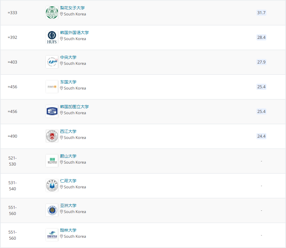Click location pin icon under 蔚山大学
The image size is (286, 248).
click(61, 162)
